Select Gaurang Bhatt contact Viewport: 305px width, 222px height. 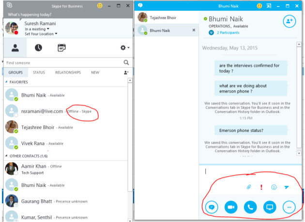point(66,201)
